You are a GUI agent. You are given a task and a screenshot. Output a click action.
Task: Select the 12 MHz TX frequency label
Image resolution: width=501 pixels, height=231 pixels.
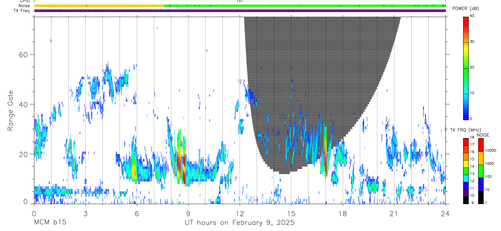tap(472, 181)
